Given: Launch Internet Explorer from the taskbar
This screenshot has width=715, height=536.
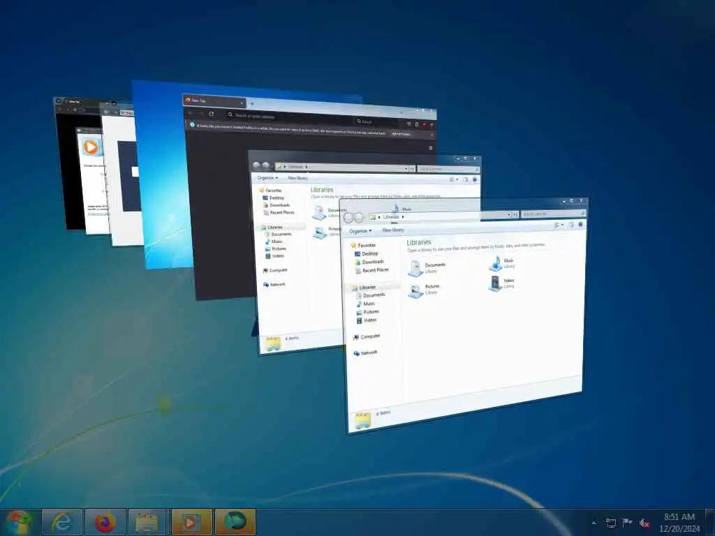Looking at the screenshot, I should click(61, 522).
